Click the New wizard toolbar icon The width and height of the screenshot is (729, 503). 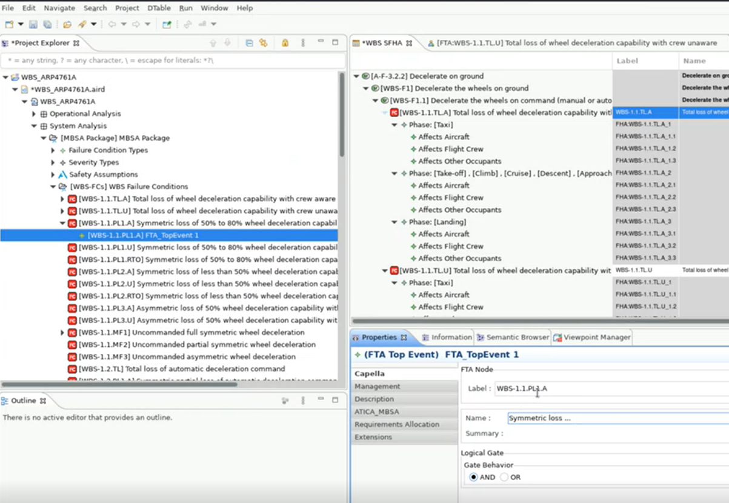point(9,24)
